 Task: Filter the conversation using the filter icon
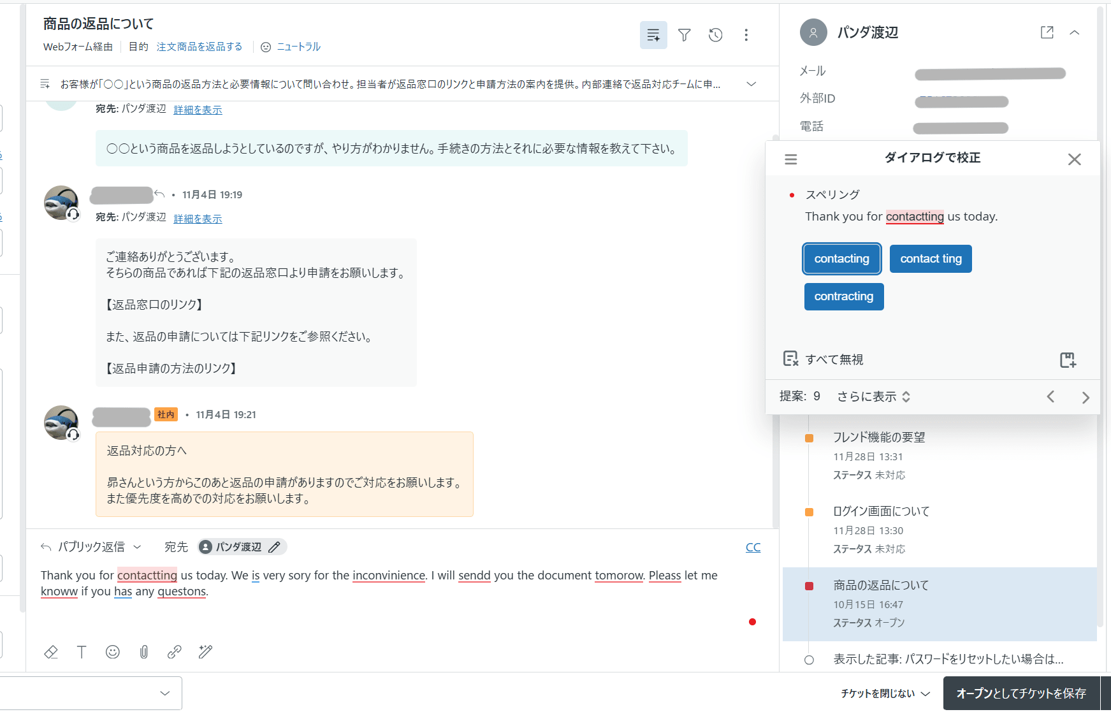[684, 35]
